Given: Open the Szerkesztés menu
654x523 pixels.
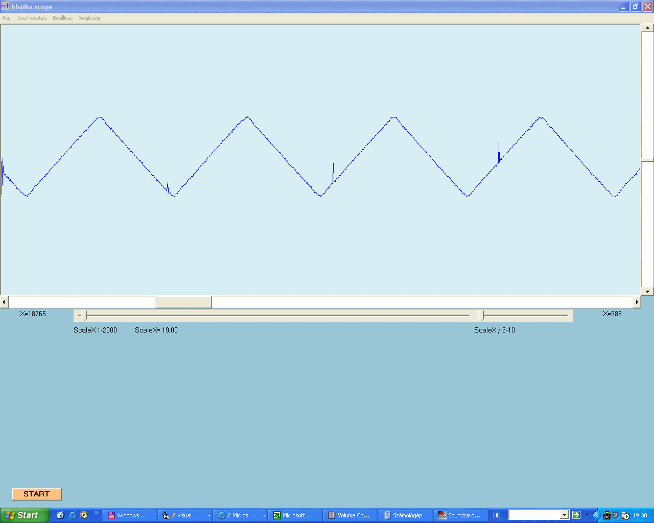Looking at the screenshot, I should 32,18.
